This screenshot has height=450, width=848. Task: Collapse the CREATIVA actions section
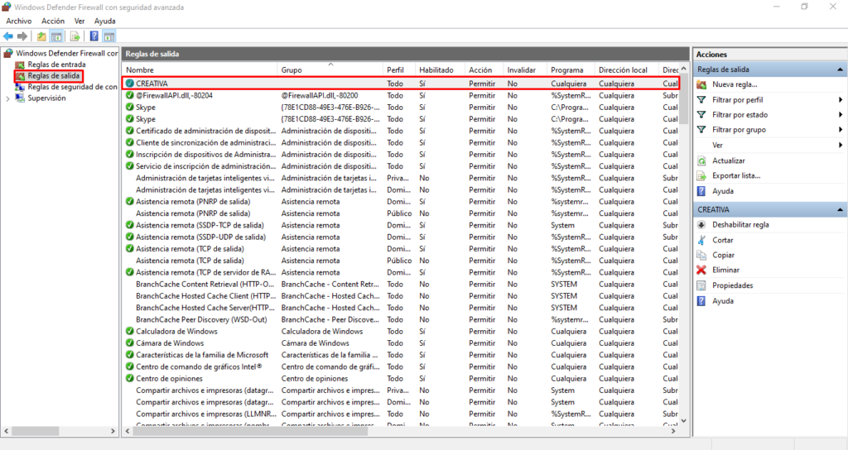tap(840, 209)
